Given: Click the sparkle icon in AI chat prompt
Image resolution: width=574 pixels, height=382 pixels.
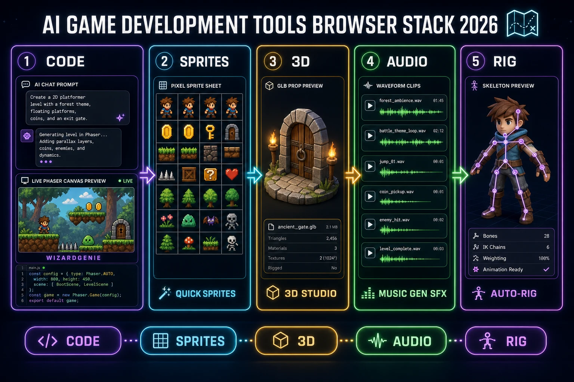Looking at the screenshot, I should point(120,118).
